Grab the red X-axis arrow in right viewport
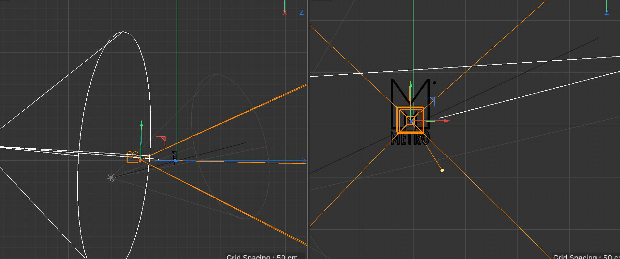The image size is (620, 259). [x=447, y=121]
